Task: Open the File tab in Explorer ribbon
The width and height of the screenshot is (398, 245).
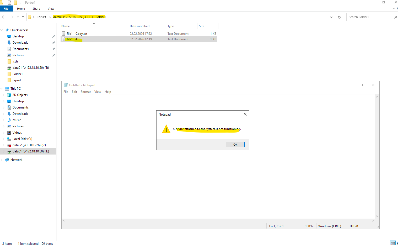Action: click(6, 9)
